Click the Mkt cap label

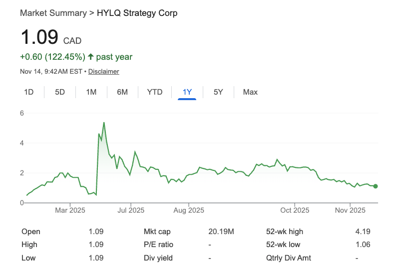coord(157,232)
